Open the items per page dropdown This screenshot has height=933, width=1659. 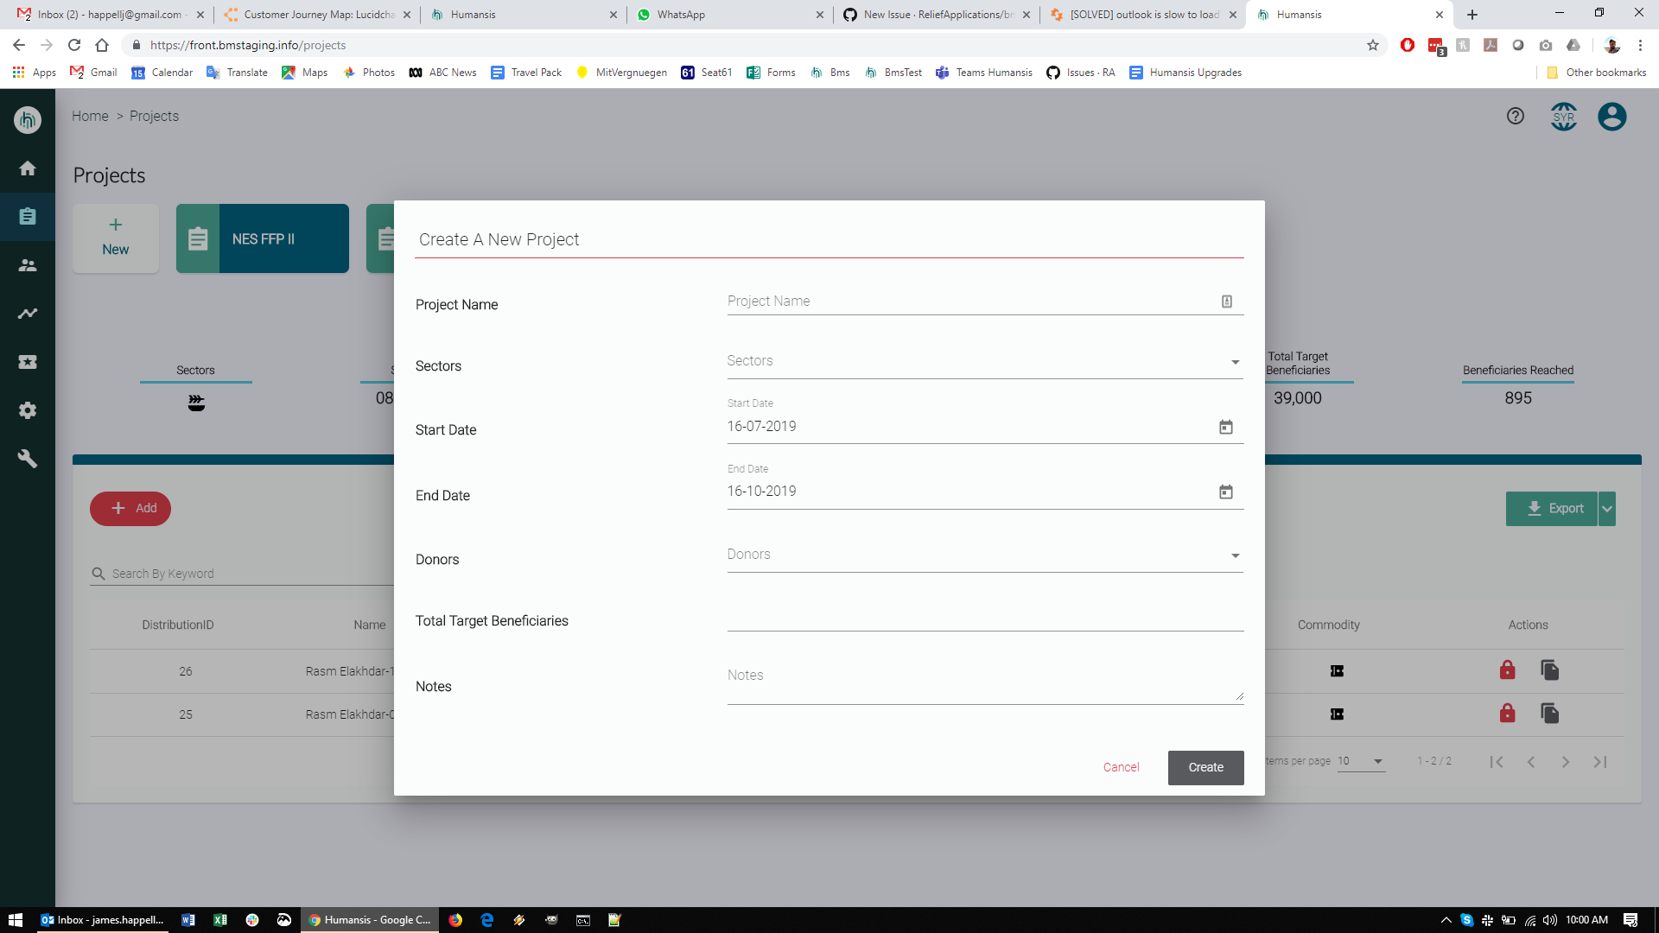pos(1363,761)
